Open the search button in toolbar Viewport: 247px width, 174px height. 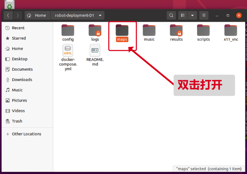pos(171,15)
